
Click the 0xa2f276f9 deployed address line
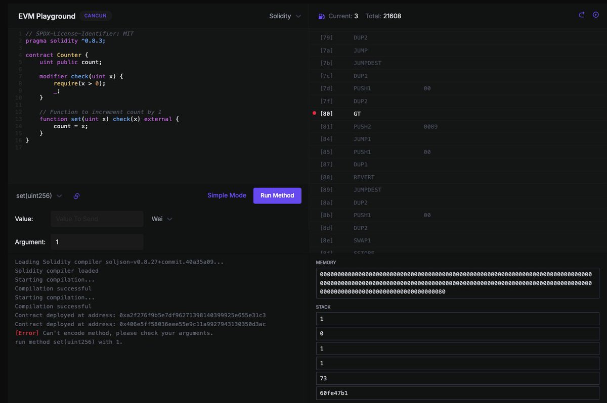140,315
